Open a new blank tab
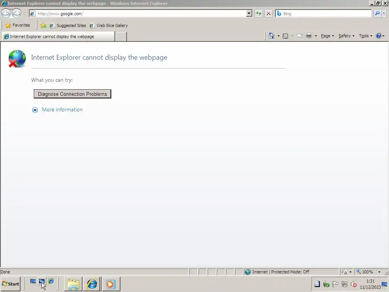Screen dimensions: 389x292 pos(121,37)
